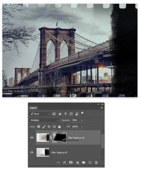Create a new group folder icon
The image size is (141, 182).
tap(83, 162)
